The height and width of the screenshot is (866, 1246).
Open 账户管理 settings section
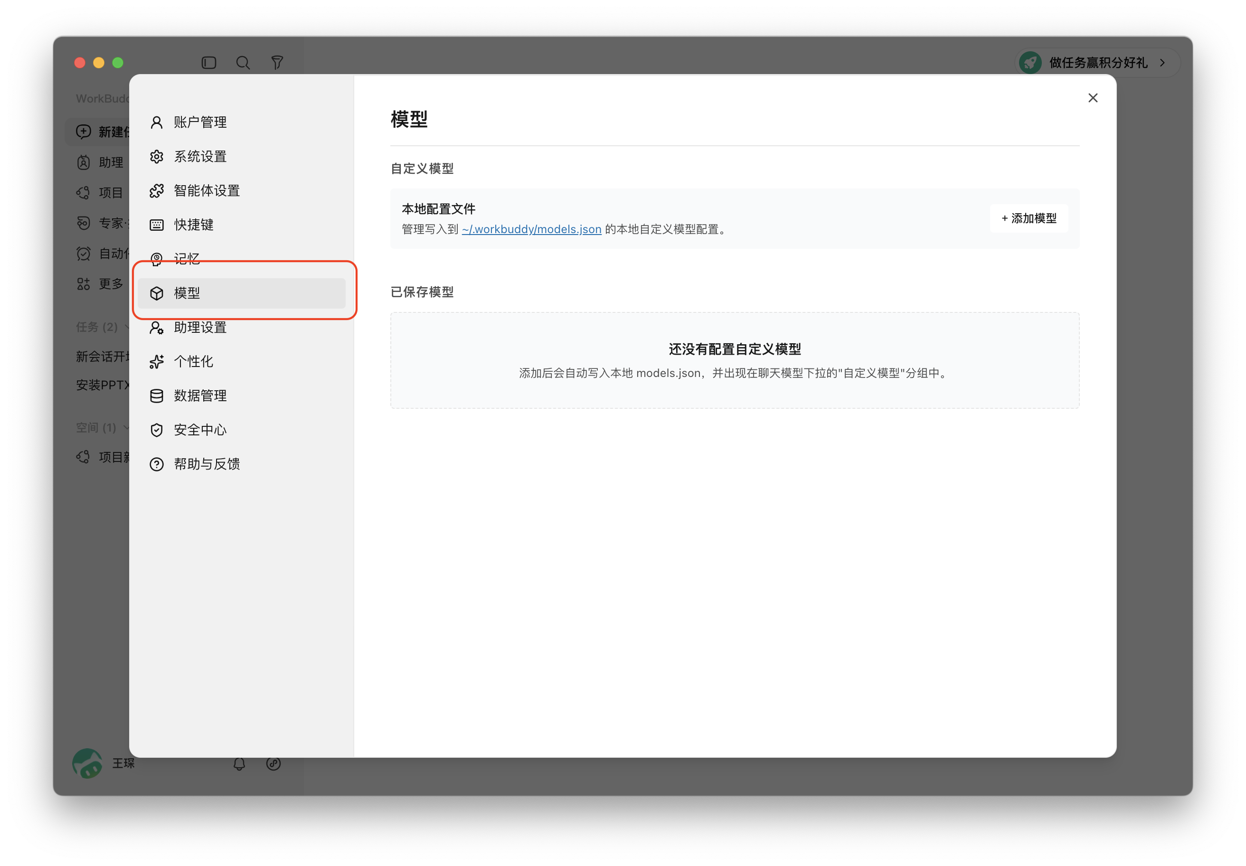pyautogui.click(x=242, y=122)
